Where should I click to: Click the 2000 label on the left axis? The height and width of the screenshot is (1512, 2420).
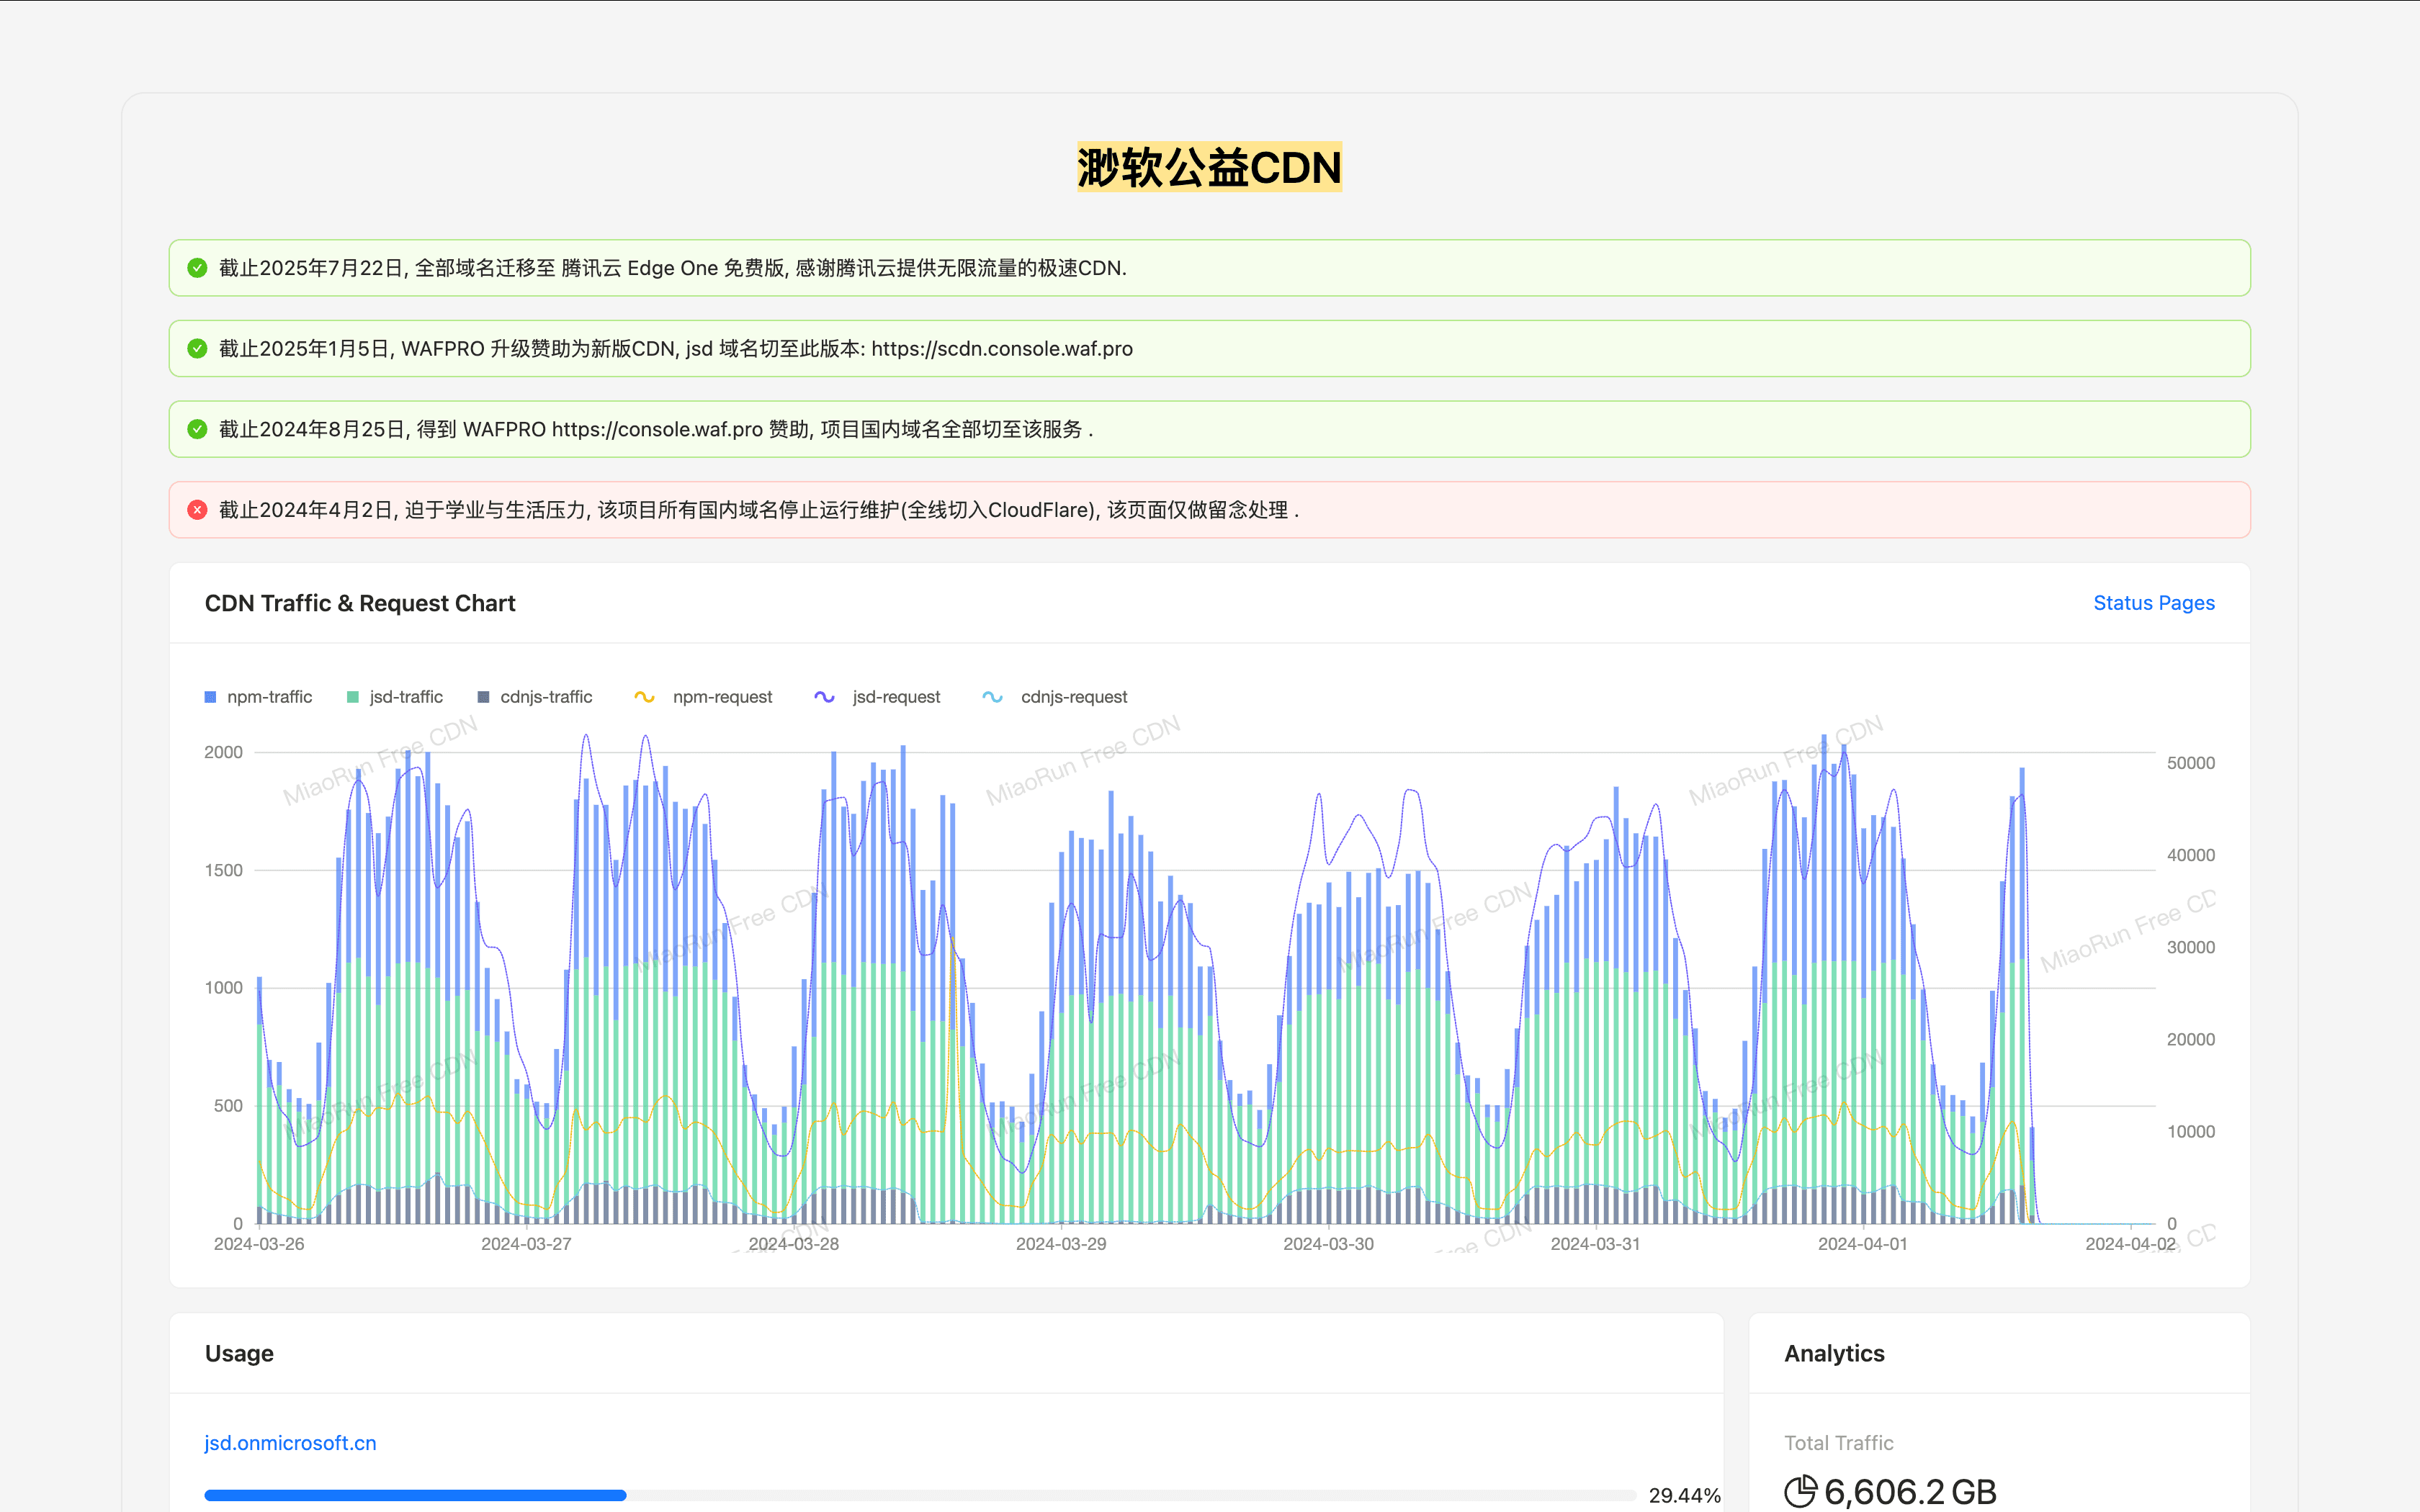[x=223, y=752]
